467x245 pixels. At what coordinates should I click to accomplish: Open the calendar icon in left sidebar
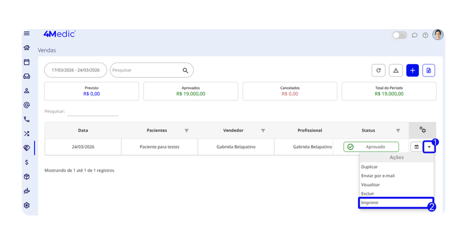[x=26, y=62]
